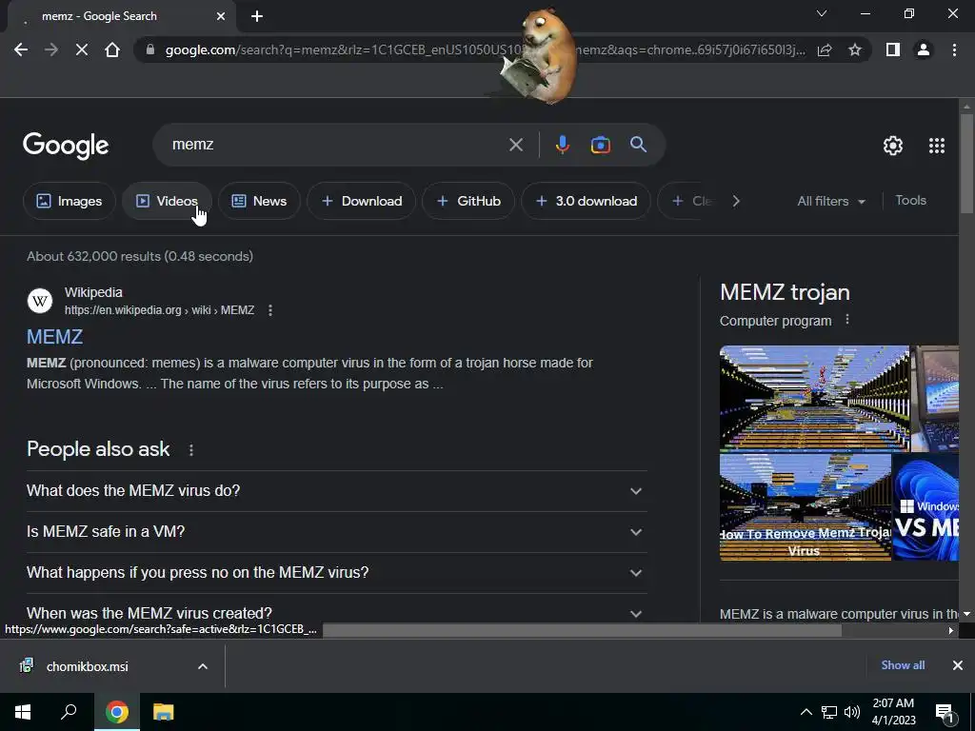Open People also ask options menu
The width and height of the screenshot is (975, 731).
click(x=190, y=450)
